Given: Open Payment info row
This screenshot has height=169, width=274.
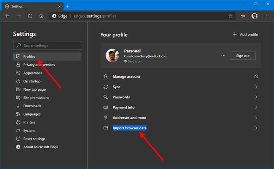Looking at the screenshot, I should coord(181,107).
